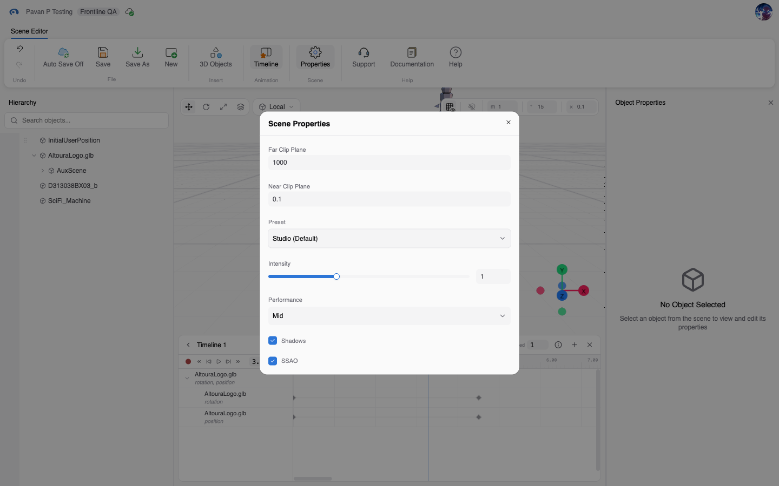Screen dimensions: 779x486
Task: Add a new timeline with the plus icon
Action: pos(575,345)
